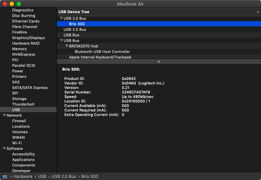Collapse the BRCM2070 Hub disclosure triangle
The height and width of the screenshot is (180, 261).
point(67,46)
